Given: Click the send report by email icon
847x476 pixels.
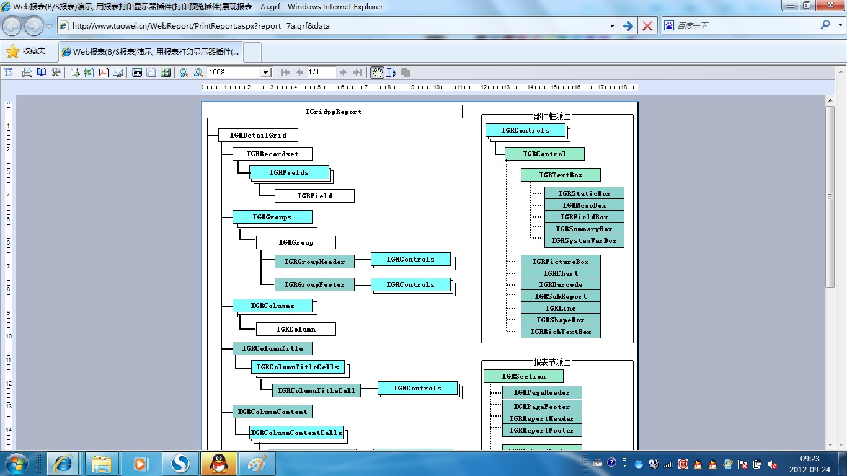Looking at the screenshot, I should tap(118, 73).
